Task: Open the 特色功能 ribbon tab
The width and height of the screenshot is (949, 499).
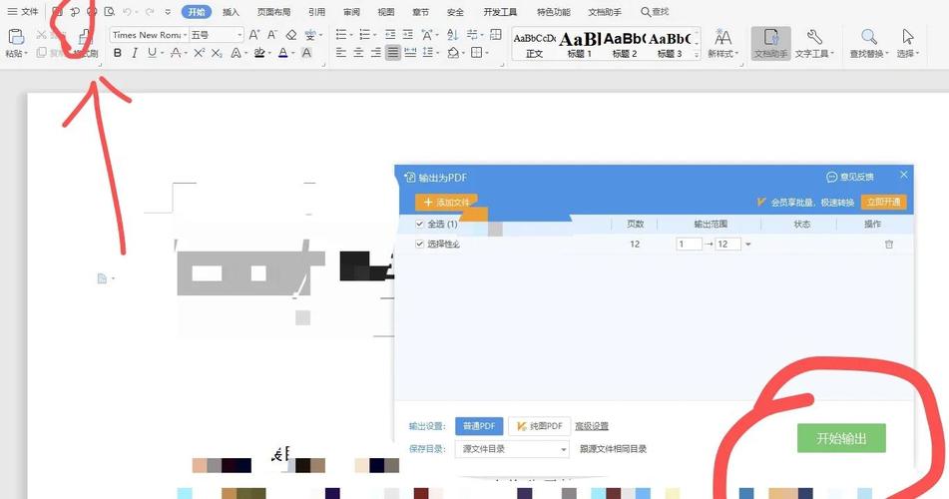Action: [553, 12]
